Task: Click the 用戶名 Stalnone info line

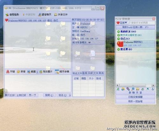Action: (x=81, y=24)
